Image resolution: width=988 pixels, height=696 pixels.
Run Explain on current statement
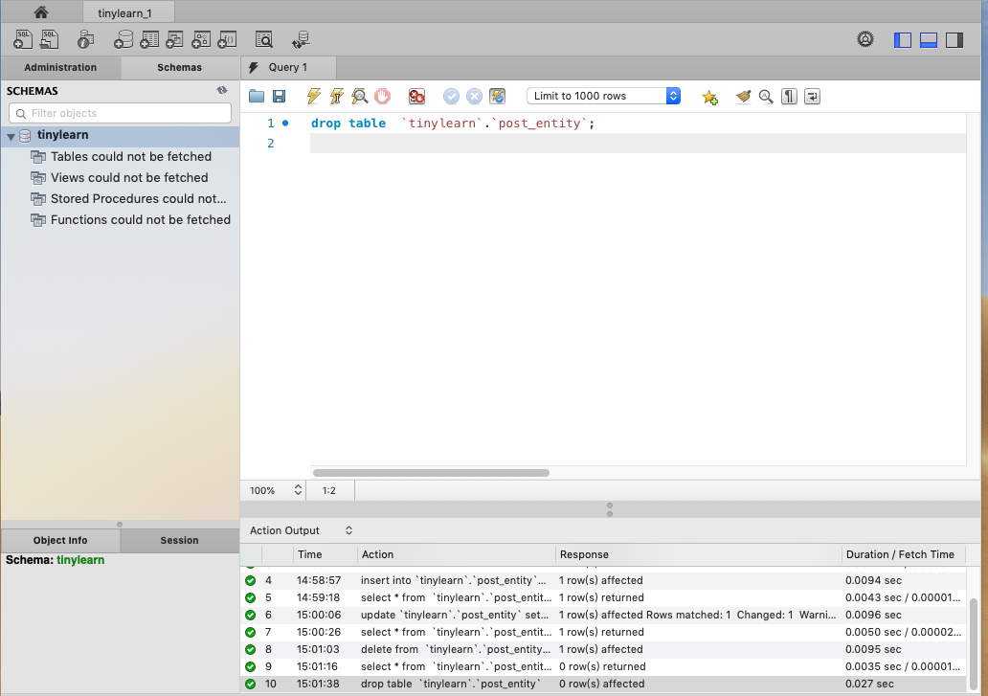(x=360, y=97)
